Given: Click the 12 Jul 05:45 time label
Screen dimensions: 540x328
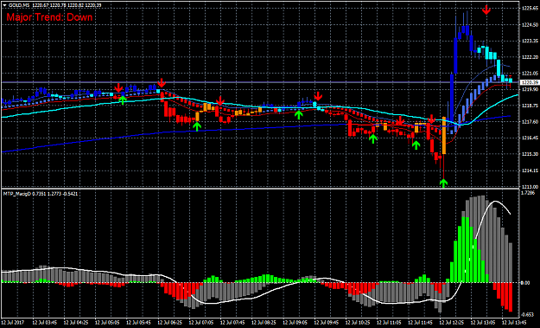Looking at the screenshot, I should point(139,323).
